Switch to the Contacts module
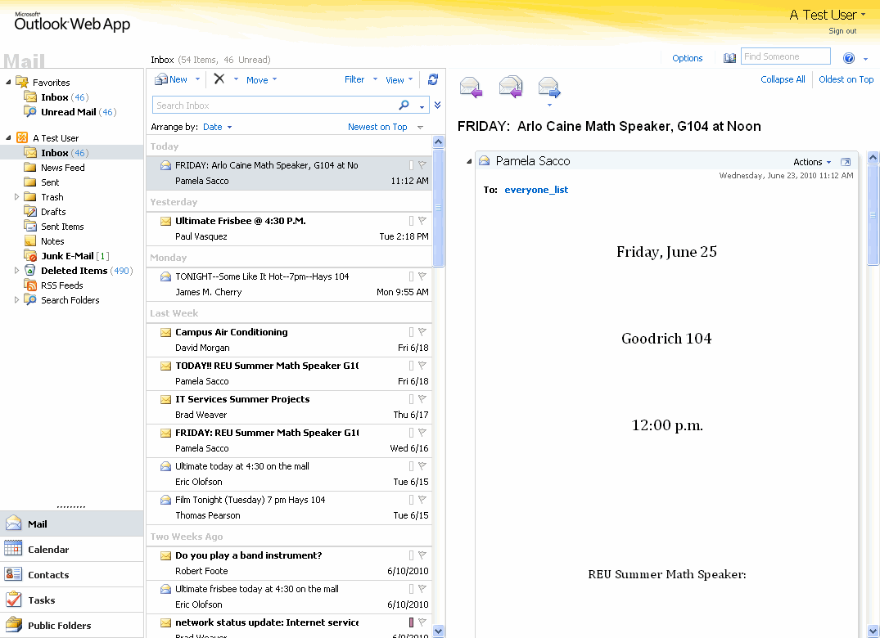880x638 pixels. (x=72, y=574)
